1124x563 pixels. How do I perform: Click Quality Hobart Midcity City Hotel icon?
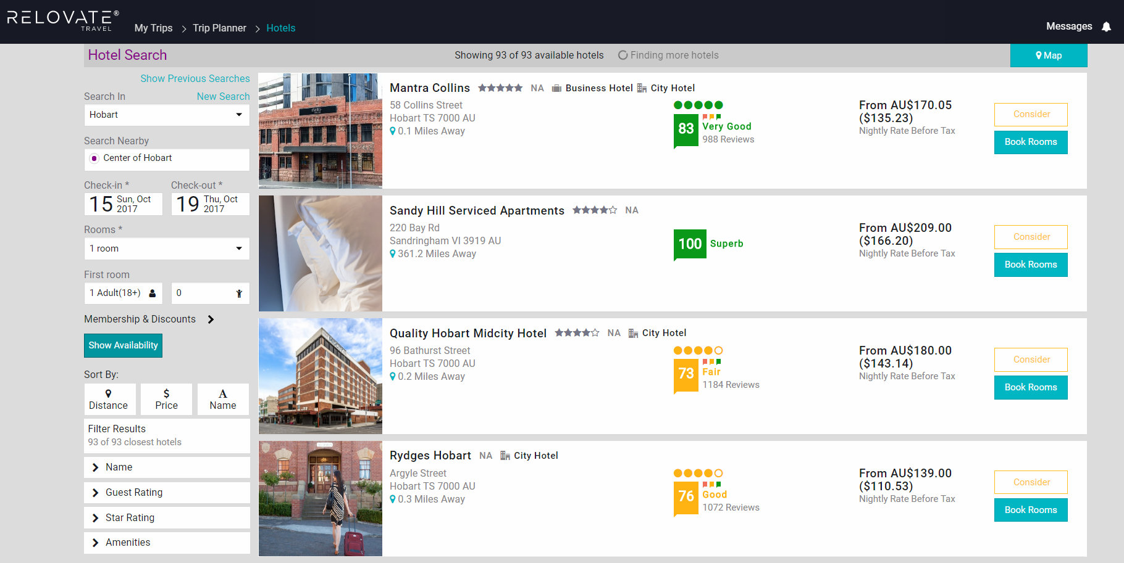[x=633, y=333]
